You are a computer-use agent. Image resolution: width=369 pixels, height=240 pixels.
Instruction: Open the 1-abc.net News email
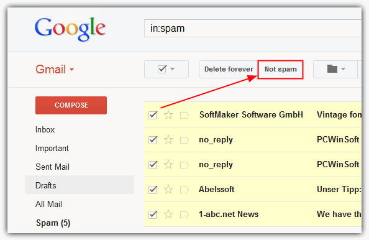(229, 214)
